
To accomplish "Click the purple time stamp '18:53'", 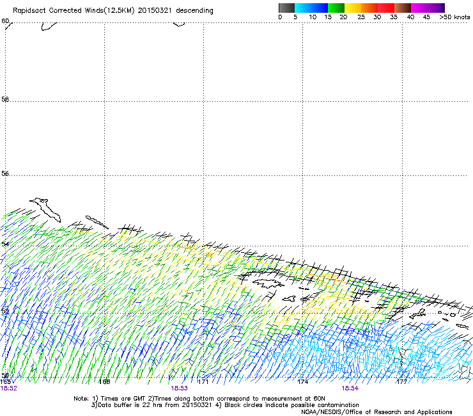I will click(x=179, y=388).
